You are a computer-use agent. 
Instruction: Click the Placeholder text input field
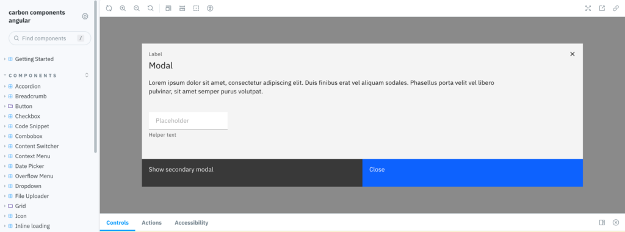[x=188, y=120]
